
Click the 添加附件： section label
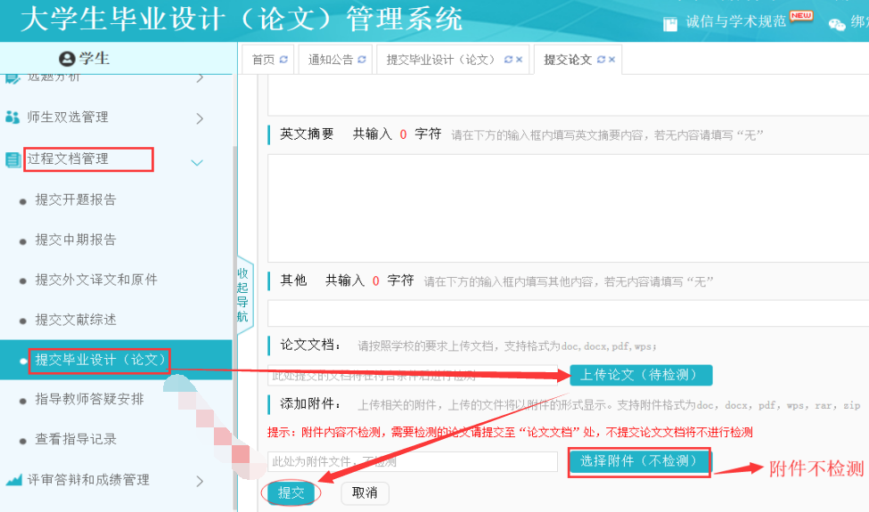coord(310,403)
